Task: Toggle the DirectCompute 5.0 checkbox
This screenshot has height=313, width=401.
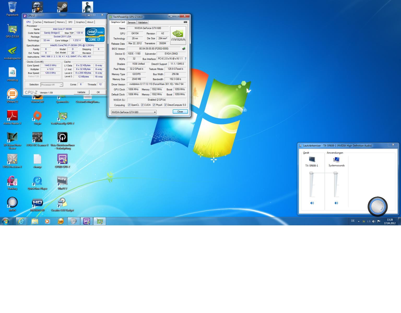Action: coord(166,105)
